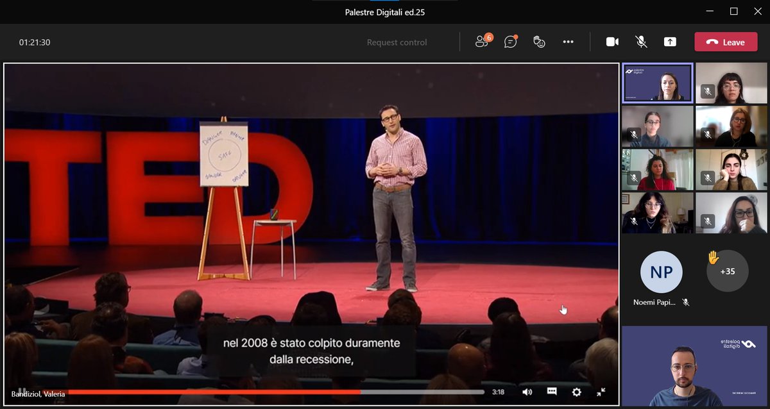Image resolution: width=770 pixels, height=409 pixels.
Task: Select the tile of the participant covering their mouth
Action: point(731,213)
